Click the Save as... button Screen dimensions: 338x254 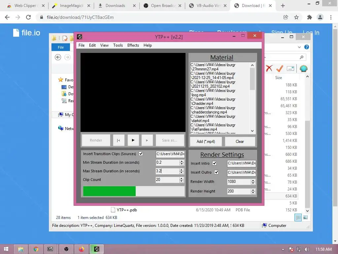170,140
